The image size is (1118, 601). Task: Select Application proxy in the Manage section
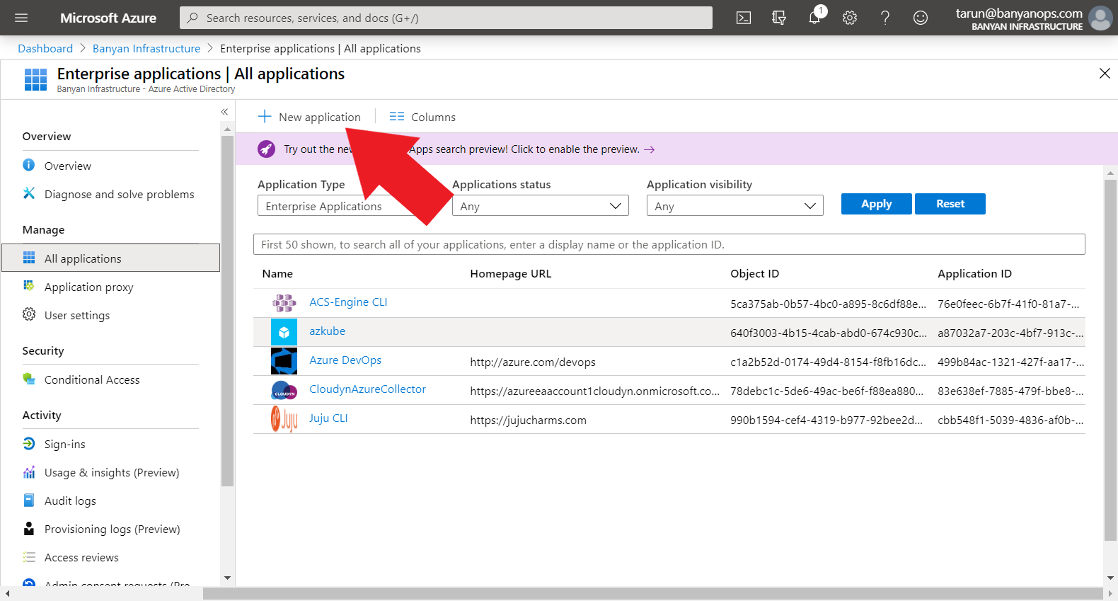click(x=88, y=287)
